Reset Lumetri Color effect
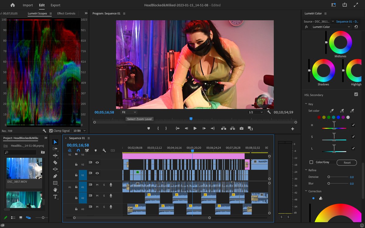The height and width of the screenshot is (228, 365). (x=356, y=27)
